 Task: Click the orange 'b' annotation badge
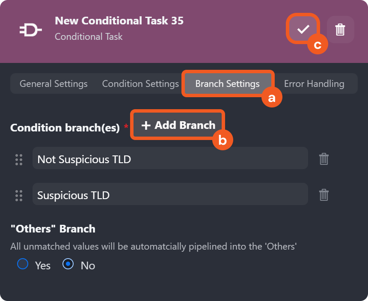(223, 140)
